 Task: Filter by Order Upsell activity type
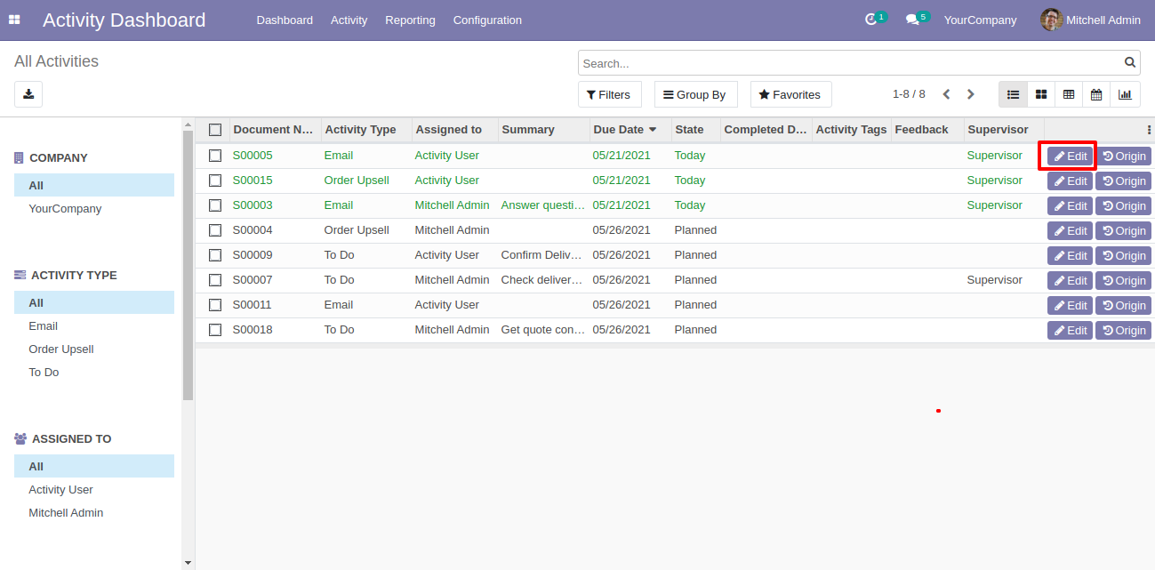[94, 349]
